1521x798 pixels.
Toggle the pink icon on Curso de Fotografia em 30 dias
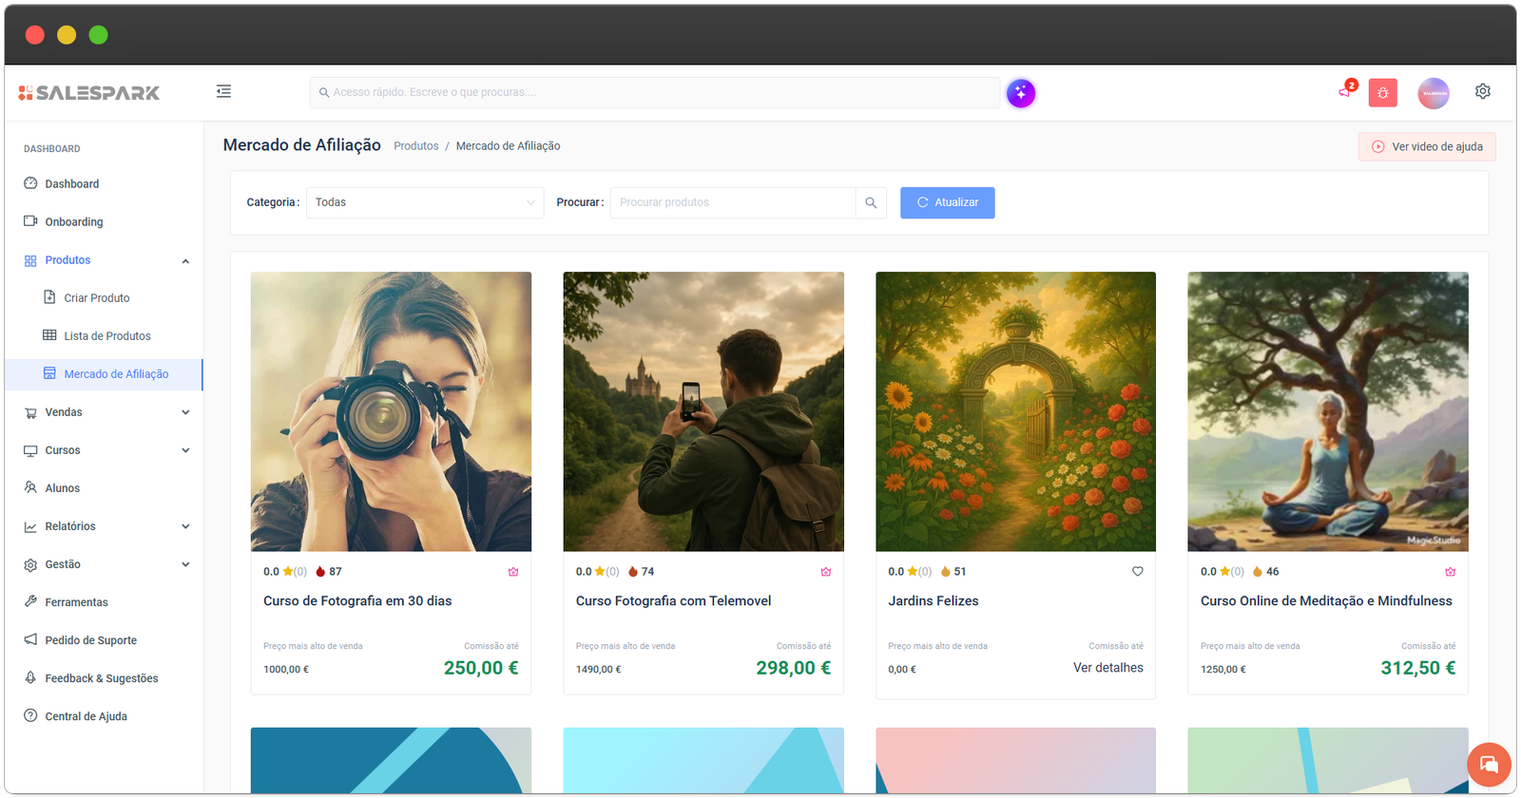click(x=513, y=571)
